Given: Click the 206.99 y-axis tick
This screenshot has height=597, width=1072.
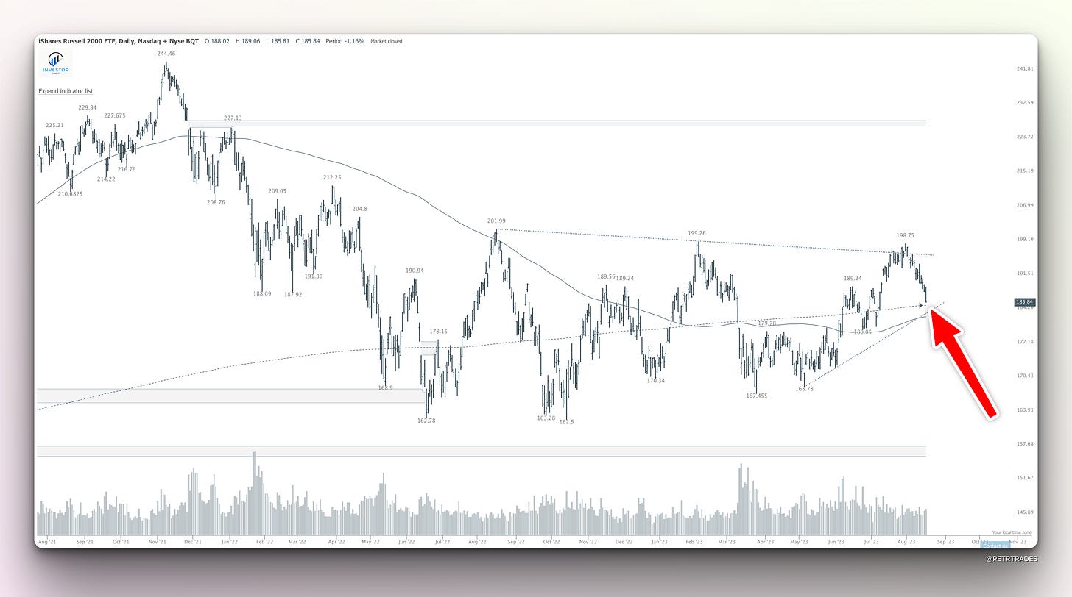Looking at the screenshot, I should [x=1025, y=205].
